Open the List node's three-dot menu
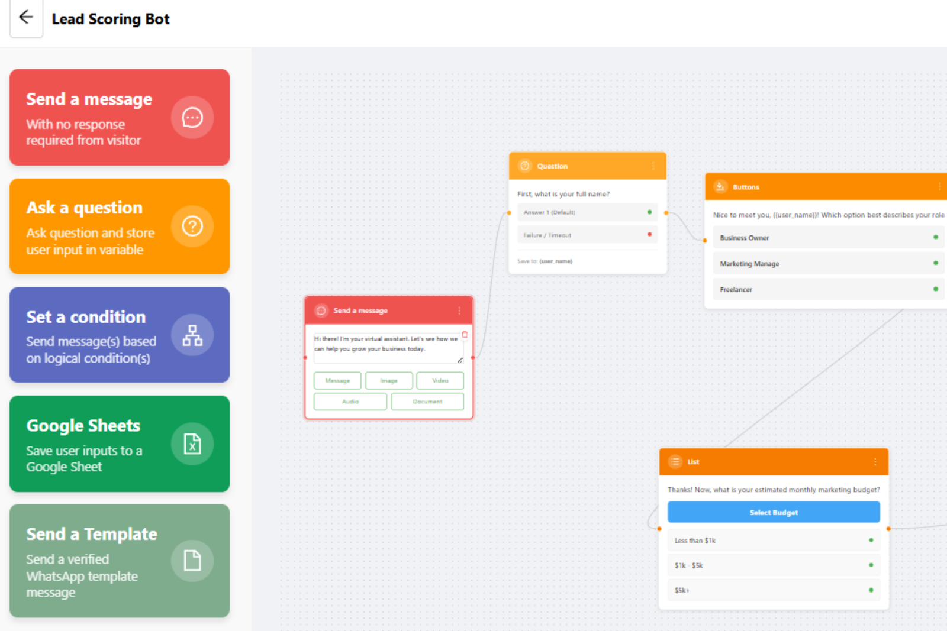The image size is (947, 631). 877,462
